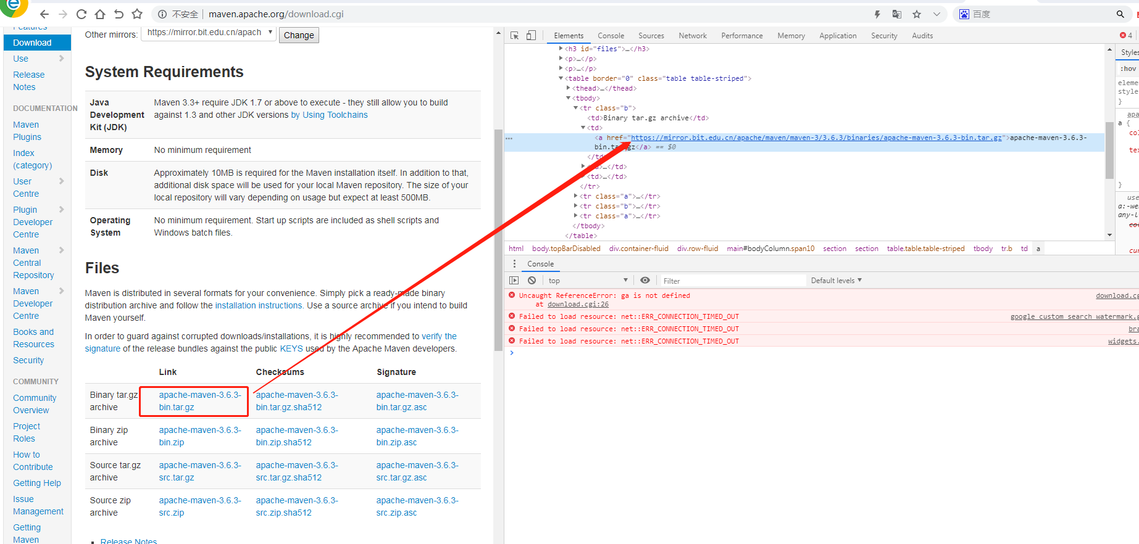Viewport: 1139px width, 544px height.
Task: Clear the console with the ban icon
Action: [x=532, y=281]
